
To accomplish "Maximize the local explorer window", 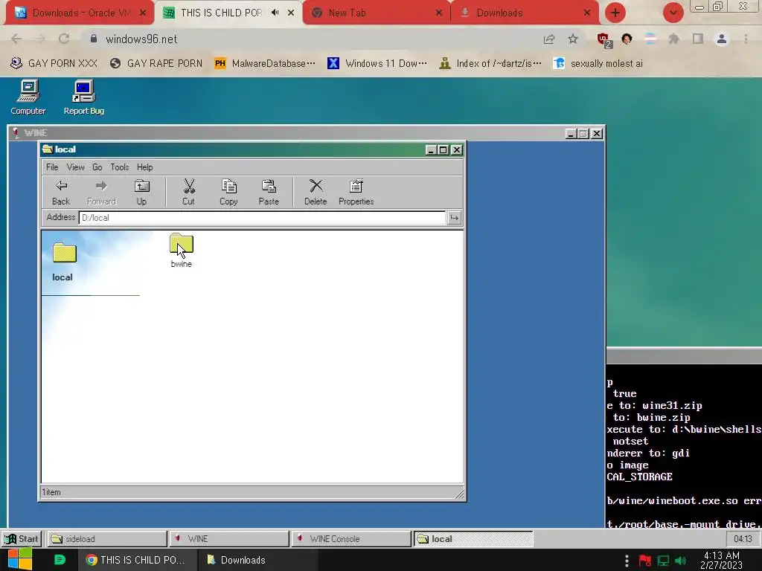I will pyautogui.click(x=444, y=150).
